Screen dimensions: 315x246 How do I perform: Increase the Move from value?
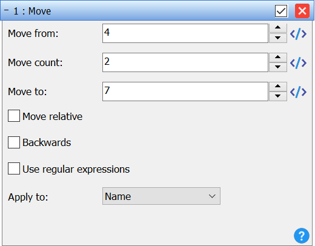[x=278, y=28]
